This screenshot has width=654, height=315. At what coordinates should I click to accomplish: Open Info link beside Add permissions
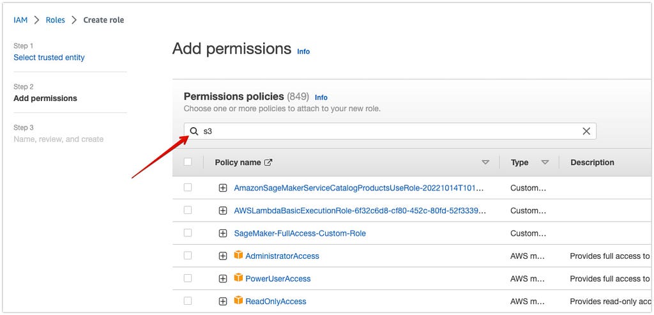pyautogui.click(x=303, y=51)
